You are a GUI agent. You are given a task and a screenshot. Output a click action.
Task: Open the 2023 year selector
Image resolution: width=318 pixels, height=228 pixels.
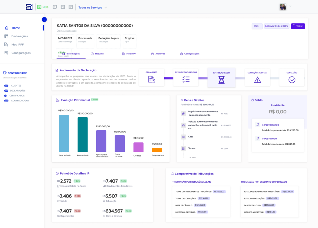(257, 26)
